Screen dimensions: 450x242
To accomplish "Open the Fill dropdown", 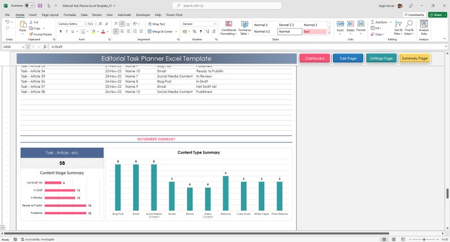I will (x=376, y=28).
